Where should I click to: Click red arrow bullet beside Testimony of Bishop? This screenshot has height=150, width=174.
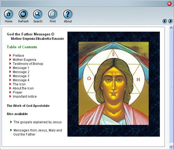(x=10, y=64)
